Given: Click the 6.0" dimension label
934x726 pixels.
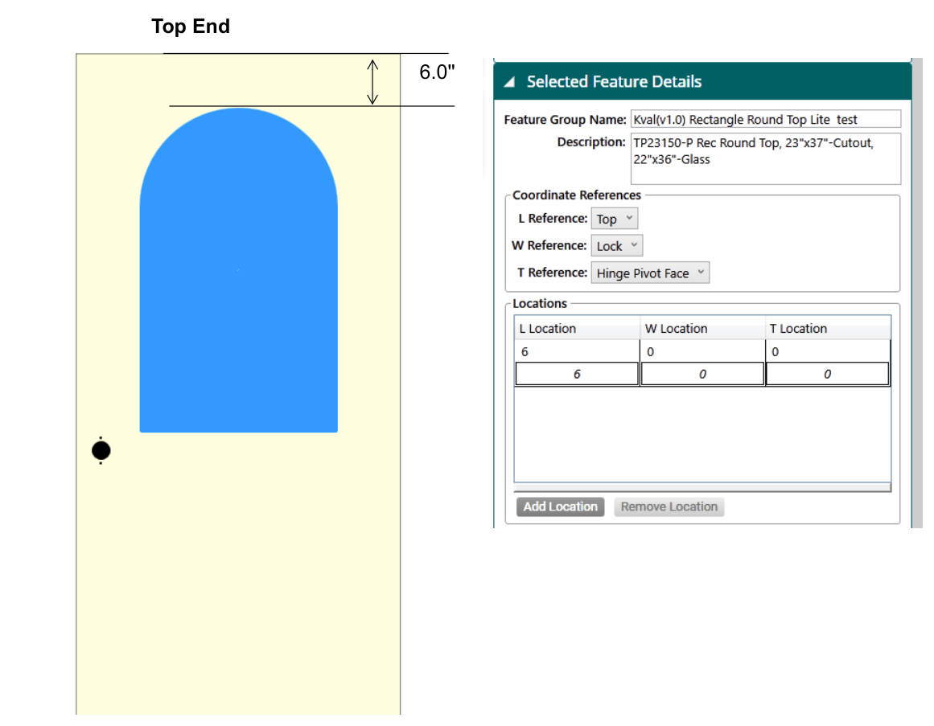Looking at the screenshot, I should coord(437,72).
